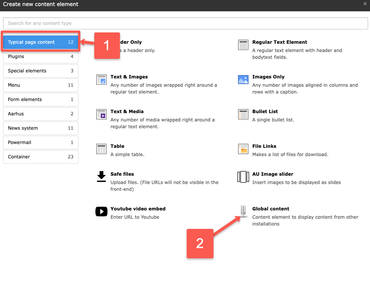Select the Text & Images icon
This screenshot has width=370, height=296.
(x=101, y=80)
